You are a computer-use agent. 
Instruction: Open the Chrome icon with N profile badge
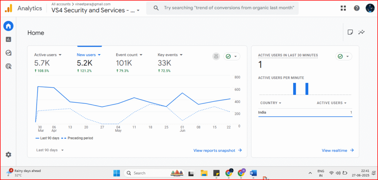tap(241, 173)
